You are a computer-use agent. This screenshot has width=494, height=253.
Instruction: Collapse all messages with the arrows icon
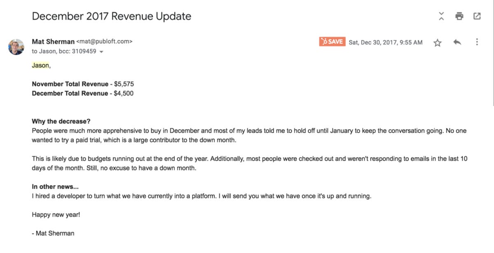click(x=441, y=16)
